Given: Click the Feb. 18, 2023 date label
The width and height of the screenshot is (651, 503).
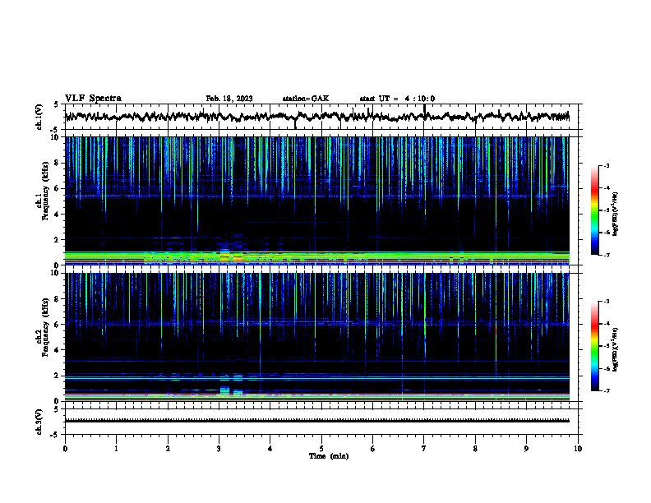Looking at the screenshot, I should (229, 99).
